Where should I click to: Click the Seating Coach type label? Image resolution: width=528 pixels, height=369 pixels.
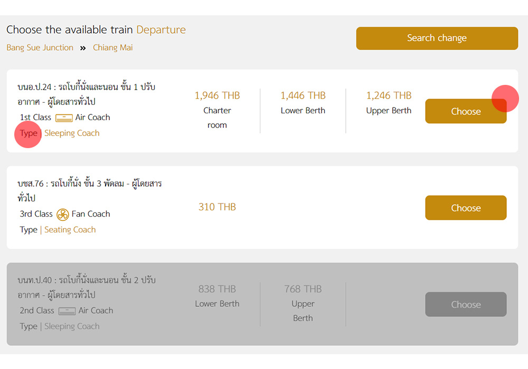[x=70, y=230]
